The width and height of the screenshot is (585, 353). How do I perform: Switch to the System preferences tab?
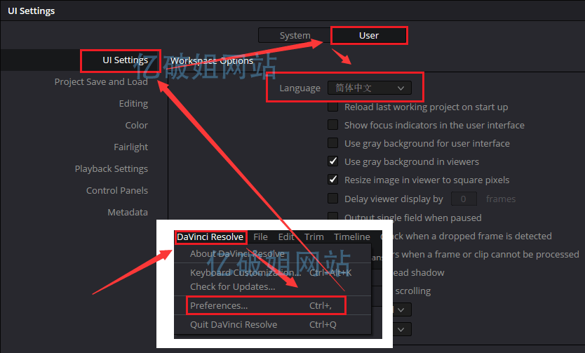[295, 36]
